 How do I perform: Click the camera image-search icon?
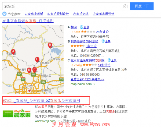(x=125, y=6)
